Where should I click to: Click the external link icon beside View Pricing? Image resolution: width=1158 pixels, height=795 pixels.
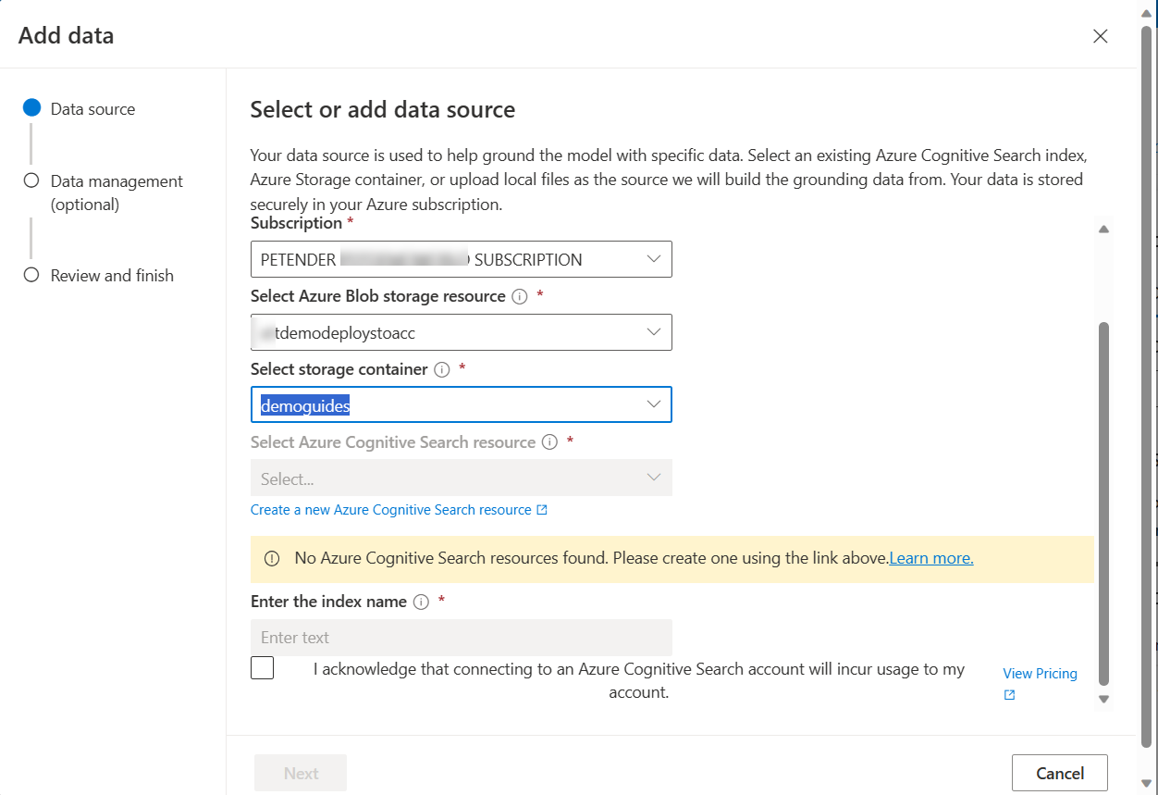[x=1007, y=694]
